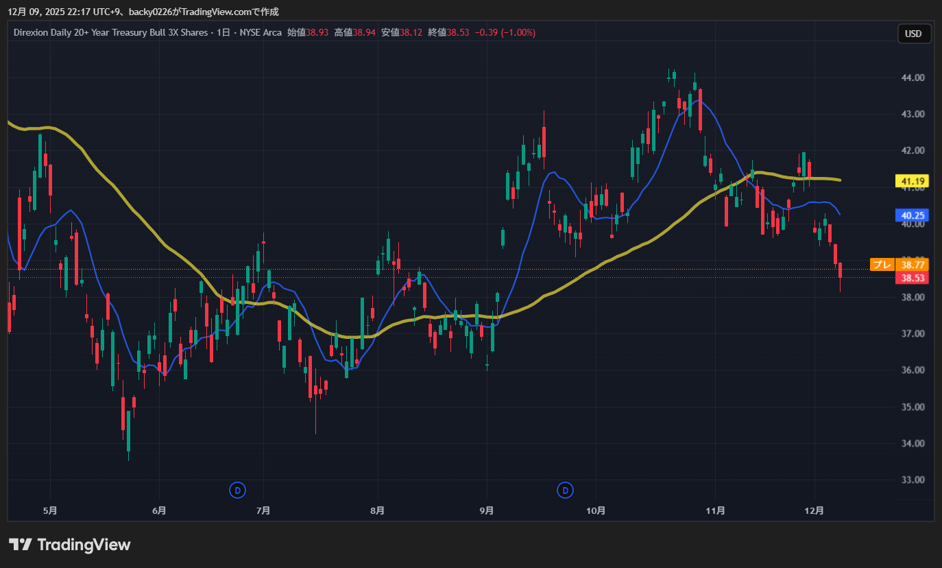Open the USD currency selector

[x=913, y=34]
